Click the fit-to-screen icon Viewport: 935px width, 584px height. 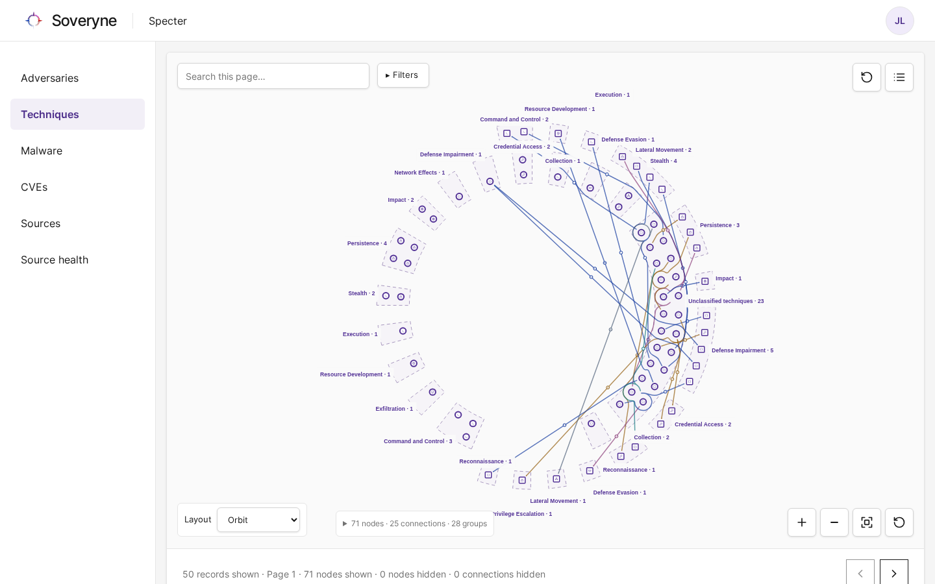[867, 522]
